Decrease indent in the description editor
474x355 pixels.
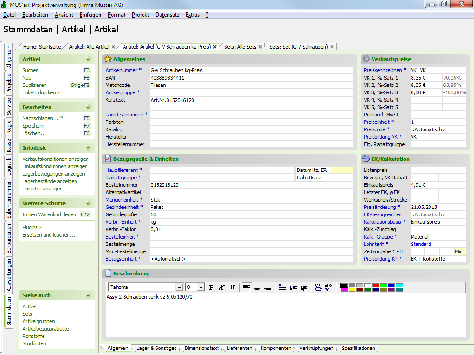point(293,288)
